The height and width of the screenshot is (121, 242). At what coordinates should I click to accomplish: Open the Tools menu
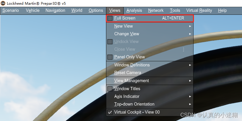point(175,10)
